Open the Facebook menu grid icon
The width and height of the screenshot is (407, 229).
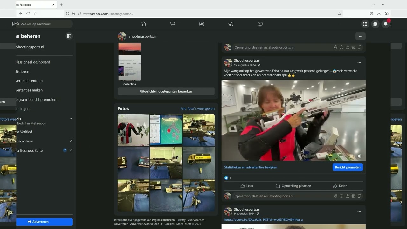pos(365,24)
